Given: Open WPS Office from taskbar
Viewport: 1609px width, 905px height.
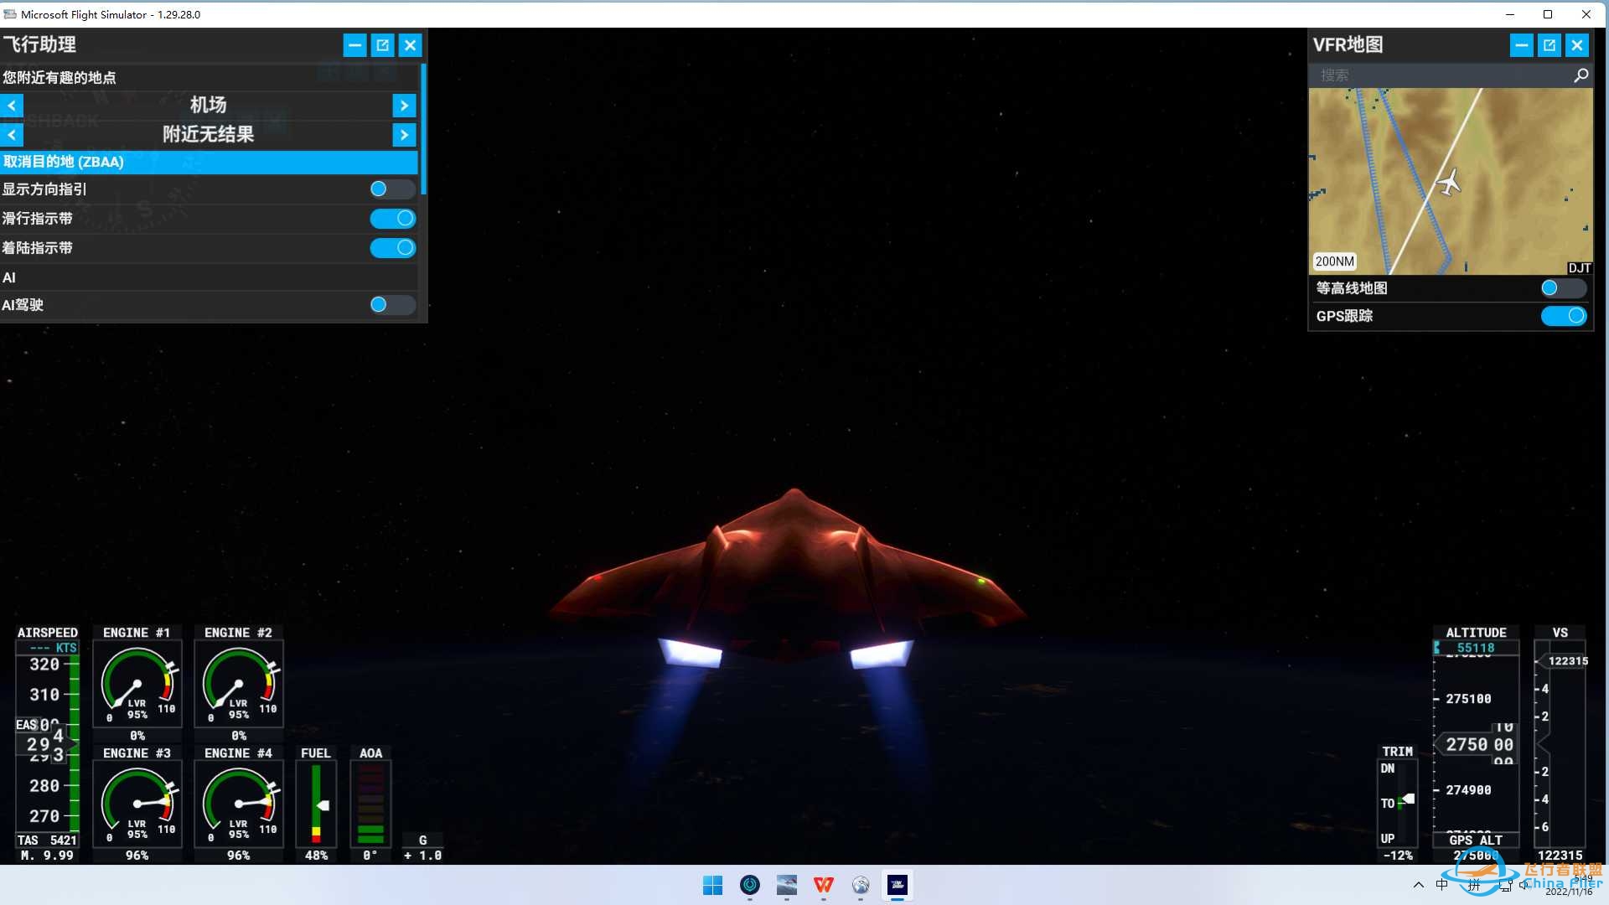Looking at the screenshot, I should [x=823, y=885].
